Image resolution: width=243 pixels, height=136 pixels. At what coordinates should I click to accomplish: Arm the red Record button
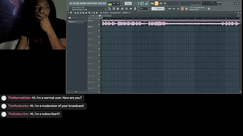tap(122, 3)
